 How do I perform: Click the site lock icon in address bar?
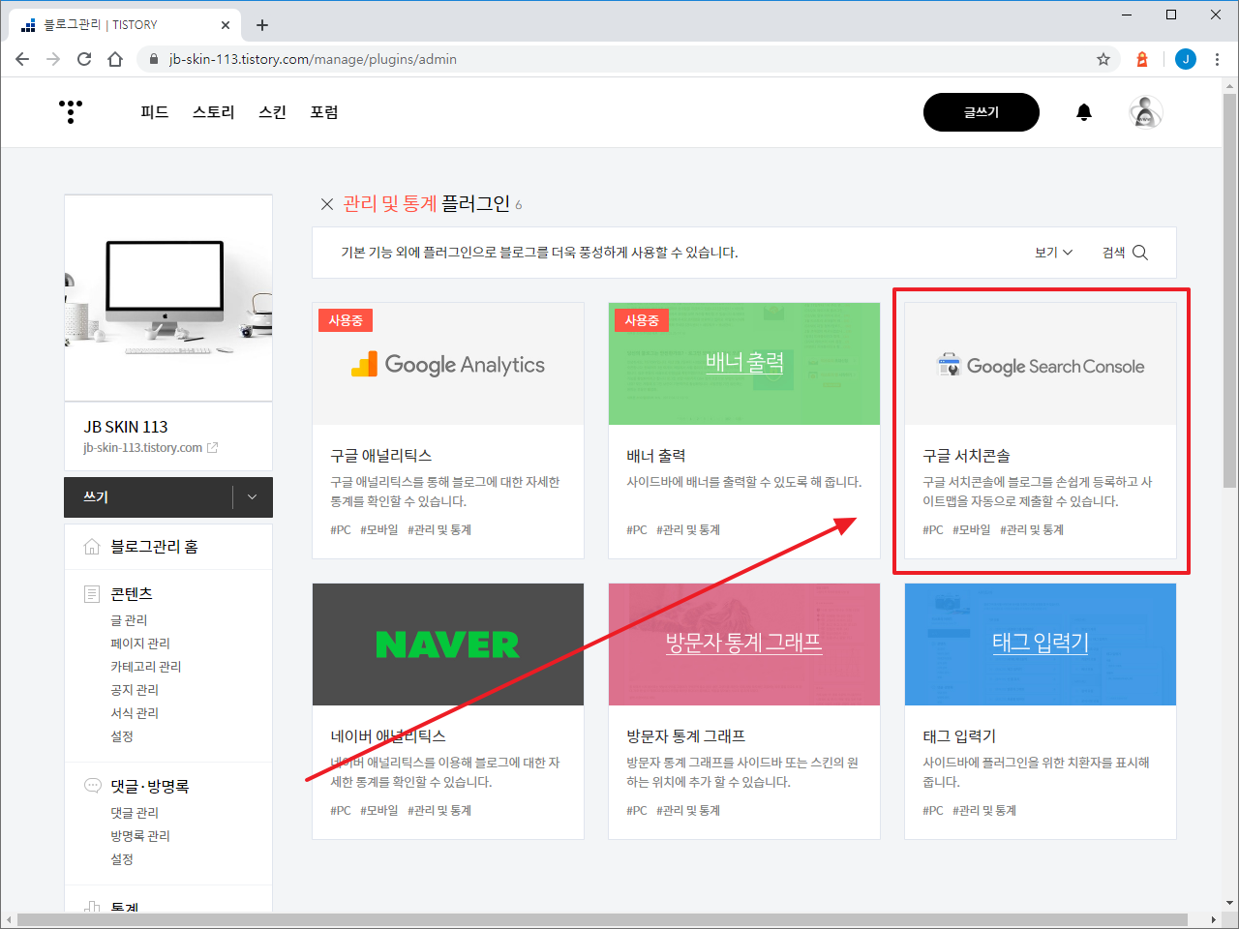point(153,59)
